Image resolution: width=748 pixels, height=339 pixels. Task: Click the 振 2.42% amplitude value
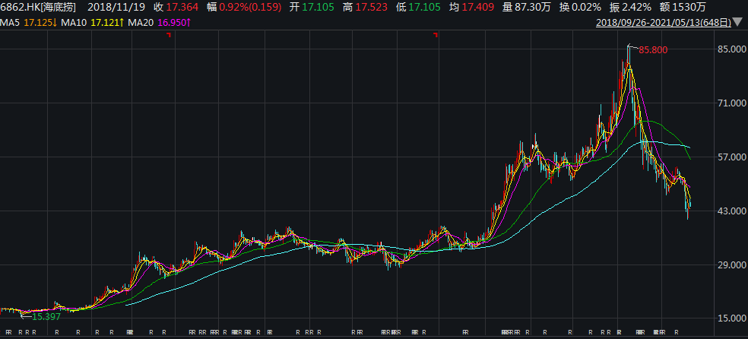pos(624,7)
